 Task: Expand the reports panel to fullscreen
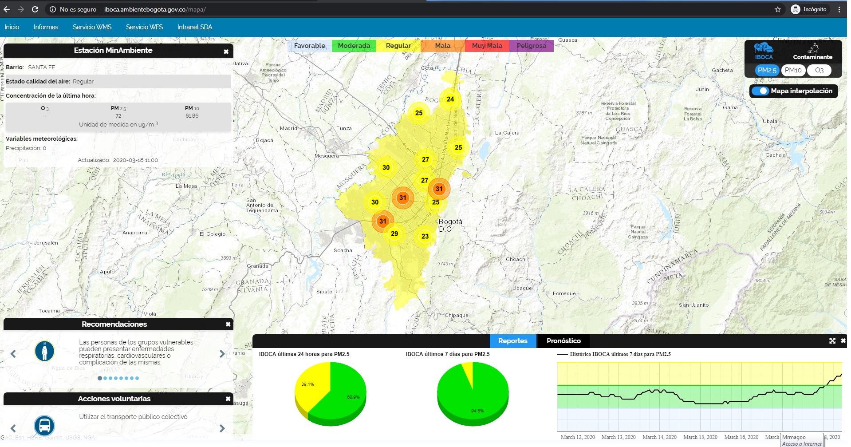point(832,340)
